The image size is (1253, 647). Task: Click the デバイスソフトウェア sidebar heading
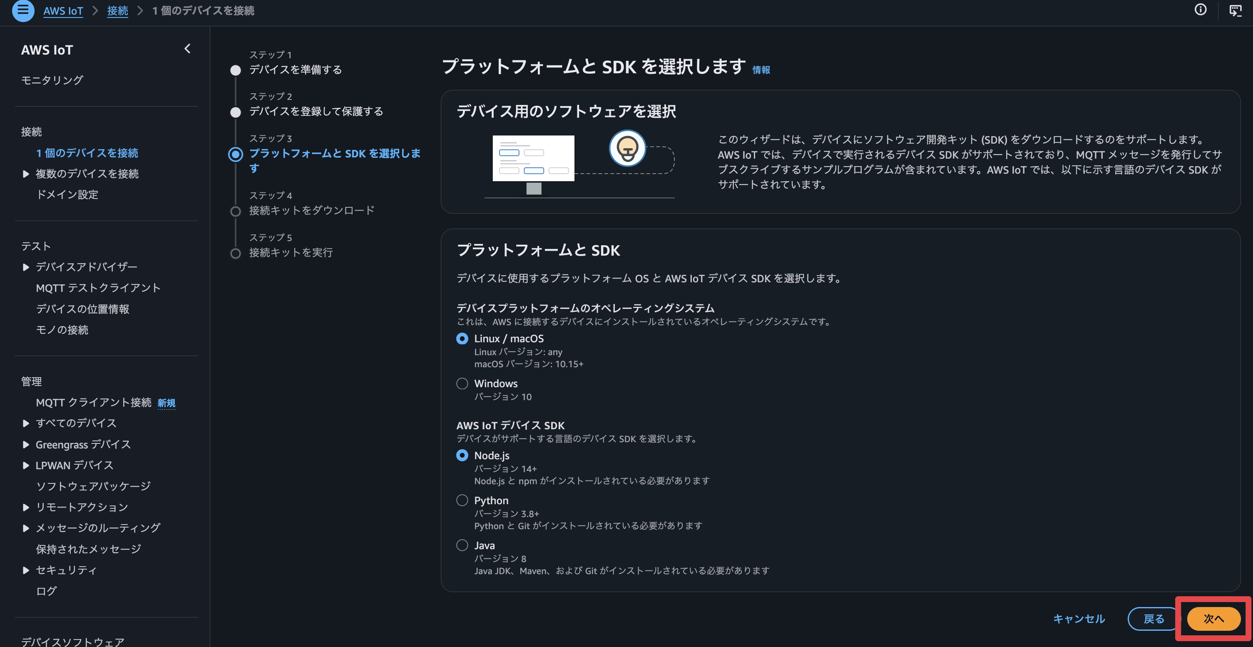pyautogui.click(x=72, y=641)
